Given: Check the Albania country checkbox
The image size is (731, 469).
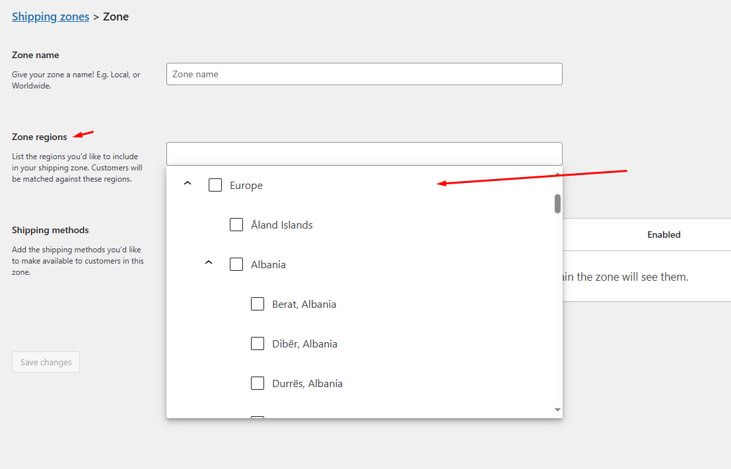Looking at the screenshot, I should [236, 264].
